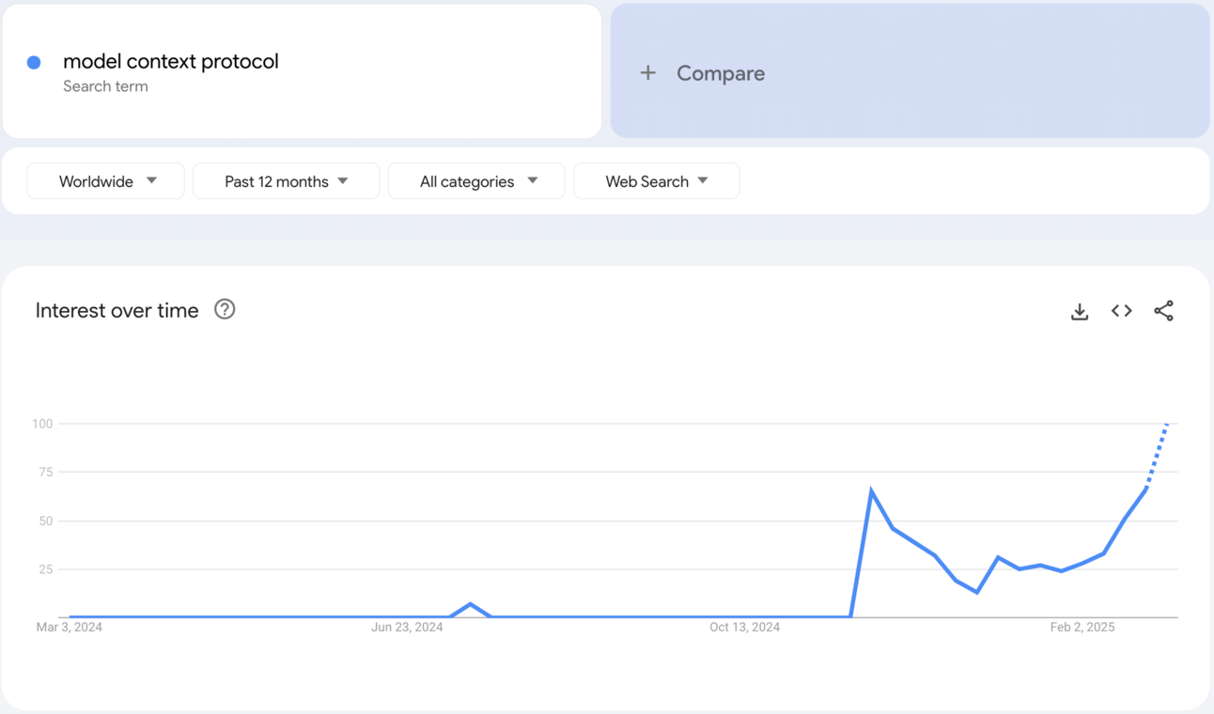Edit the model context protocol search term

[x=171, y=62]
